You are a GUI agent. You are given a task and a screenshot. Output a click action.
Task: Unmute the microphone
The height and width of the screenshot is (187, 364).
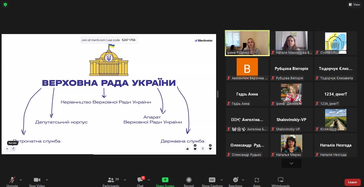(12, 180)
